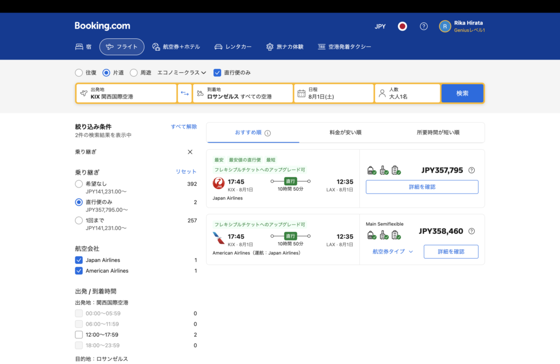This screenshot has width=560, height=364.
Task: Click the すべて解除 clear all link
Action: point(184,127)
